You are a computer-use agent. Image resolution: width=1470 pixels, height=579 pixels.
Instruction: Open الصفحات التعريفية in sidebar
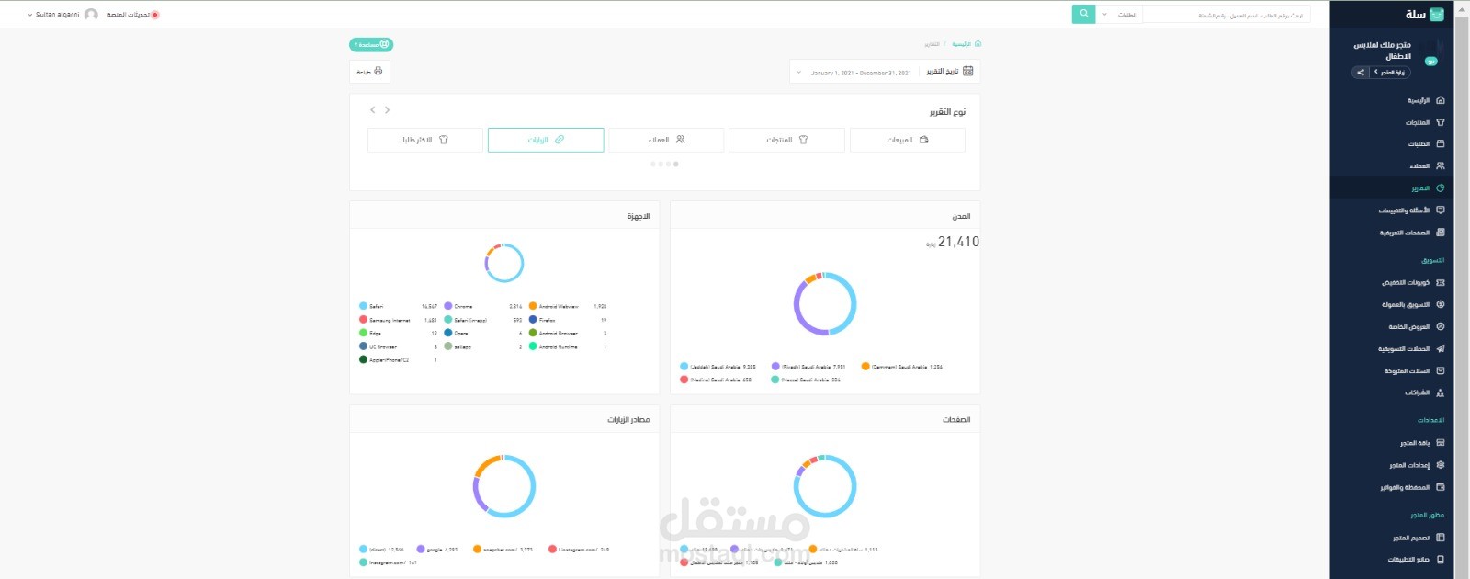pos(1412,233)
